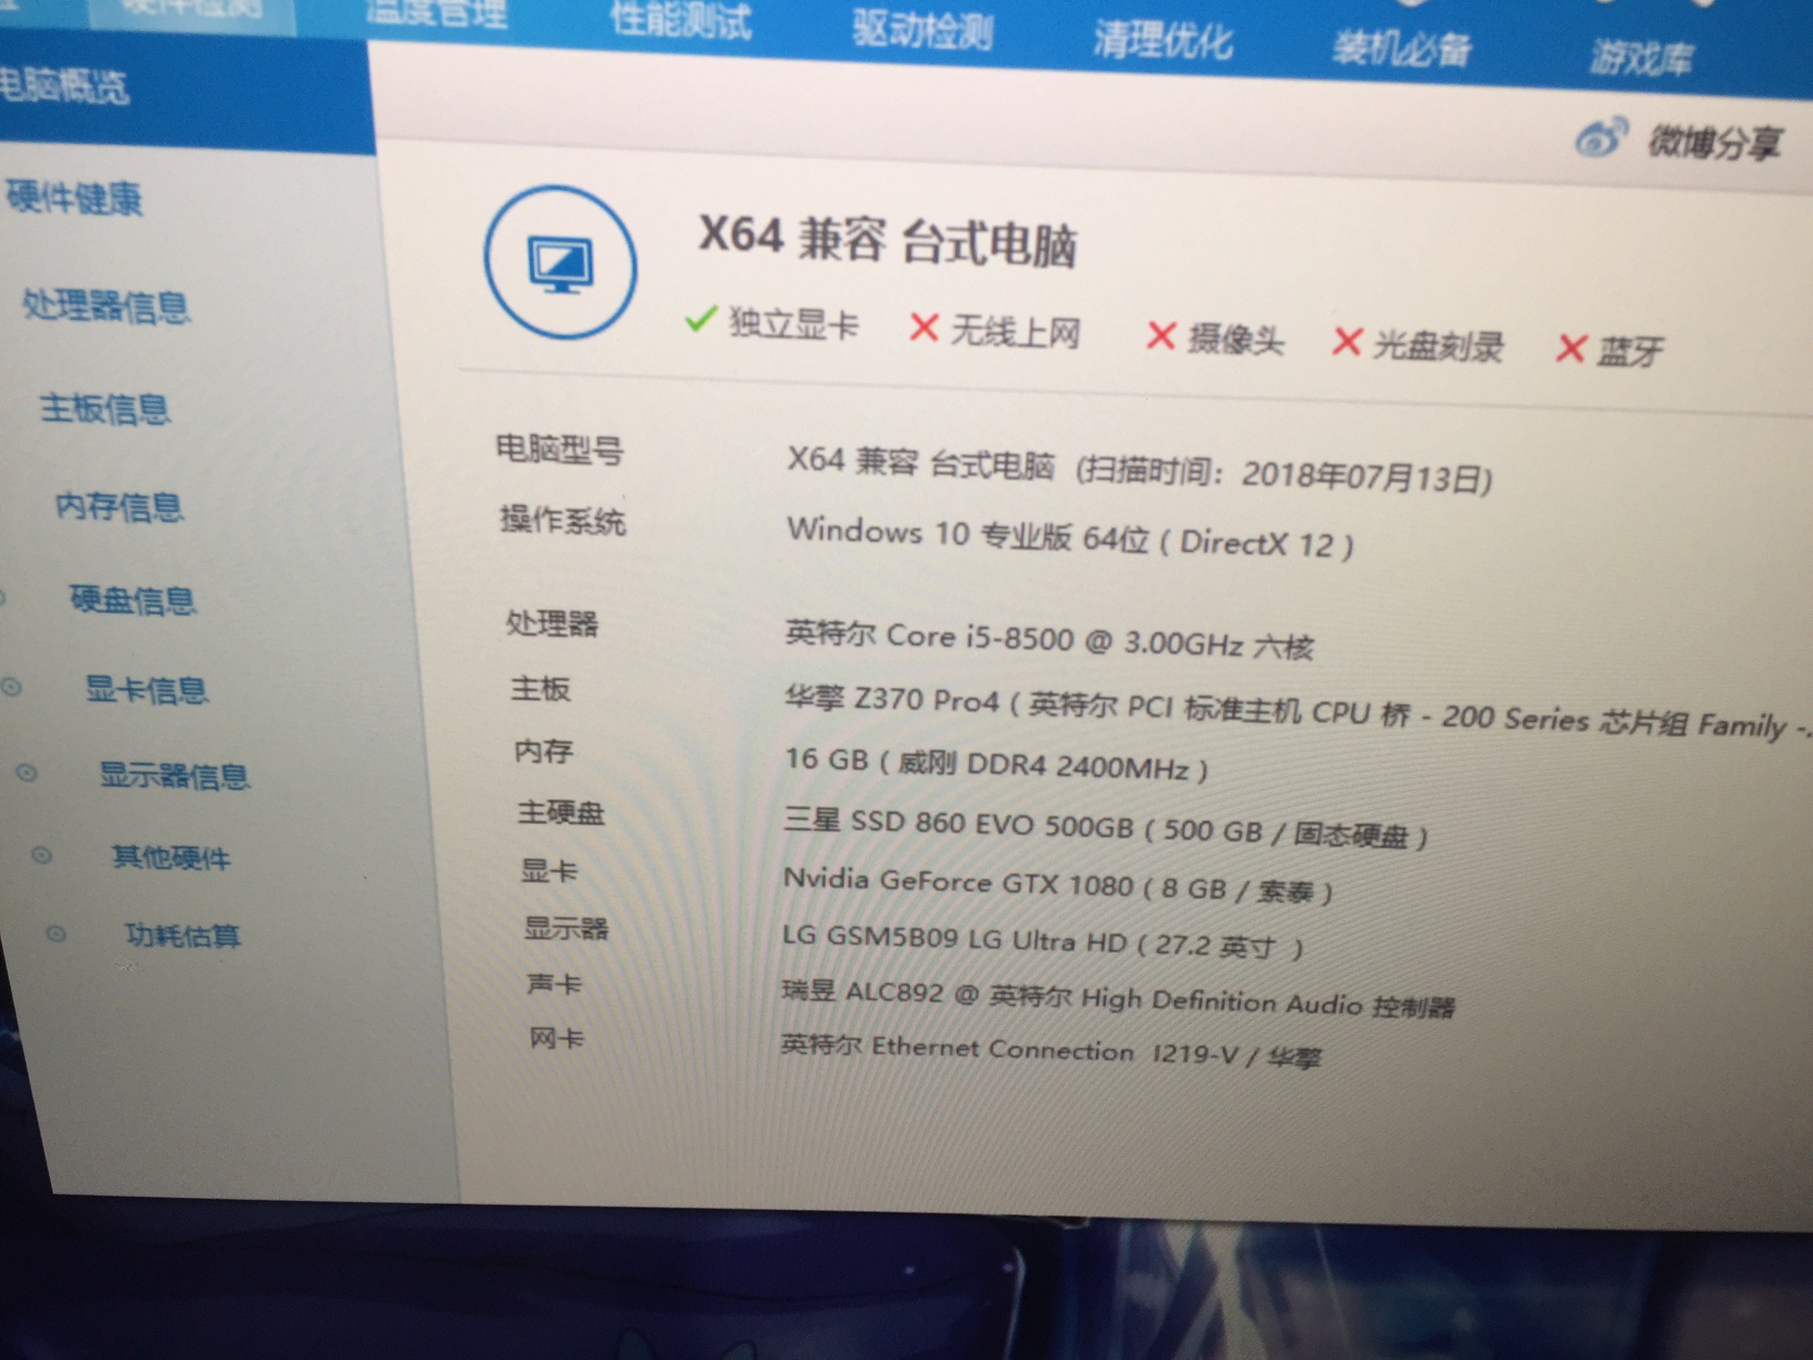Click the Nvidia GeForce GTX 1080 value
The width and height of the screenshot is (1813, 1360).
(x=1058, y=886)
